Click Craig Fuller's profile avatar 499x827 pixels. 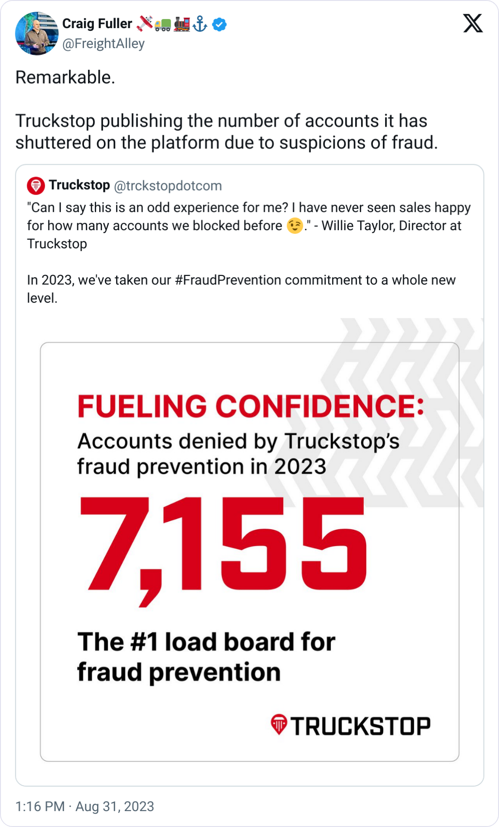37,34
